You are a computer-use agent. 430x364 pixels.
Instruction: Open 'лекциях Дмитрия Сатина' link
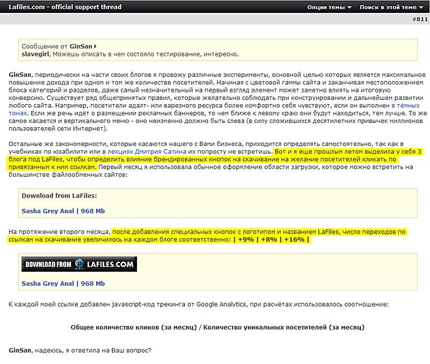(x=147, y=151)
